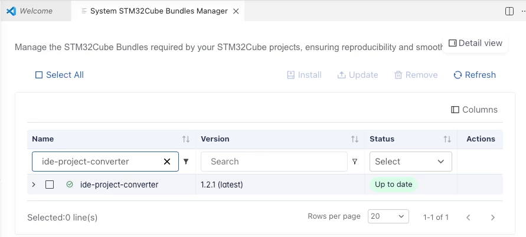The image size is (526, 237).
Task: Sort by Status using the arrows icon
Action: [x=447, y=139]
